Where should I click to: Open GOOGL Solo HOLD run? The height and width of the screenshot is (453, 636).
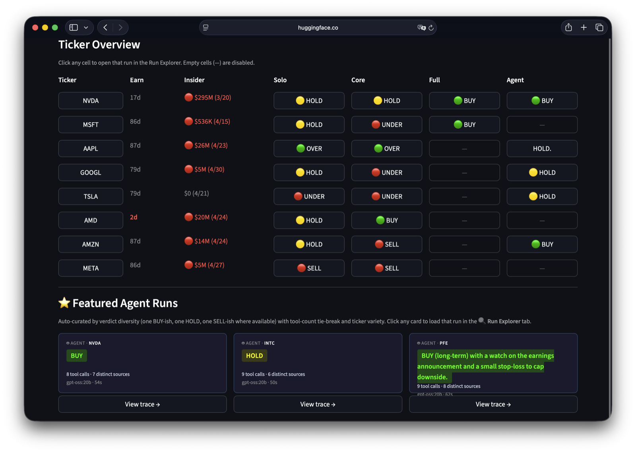[309, 173]
